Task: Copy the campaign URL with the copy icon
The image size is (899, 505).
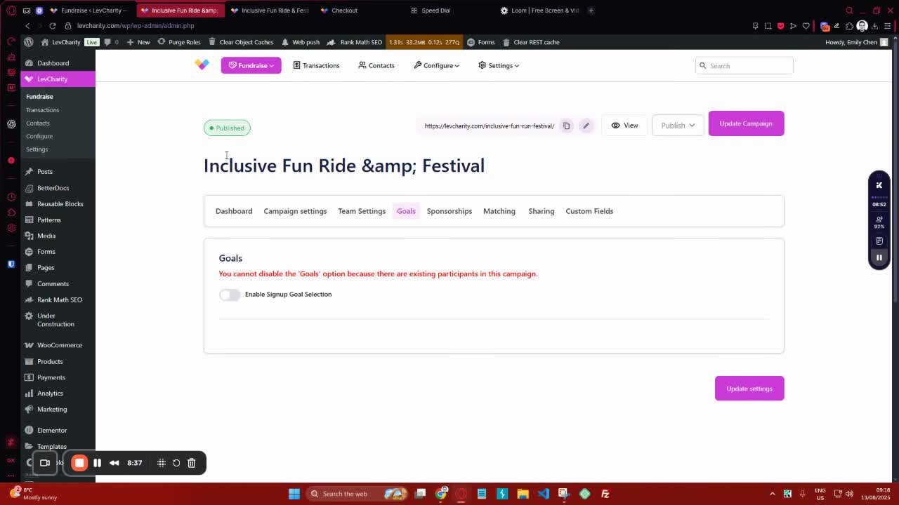Action: click(x=566, y=126)
